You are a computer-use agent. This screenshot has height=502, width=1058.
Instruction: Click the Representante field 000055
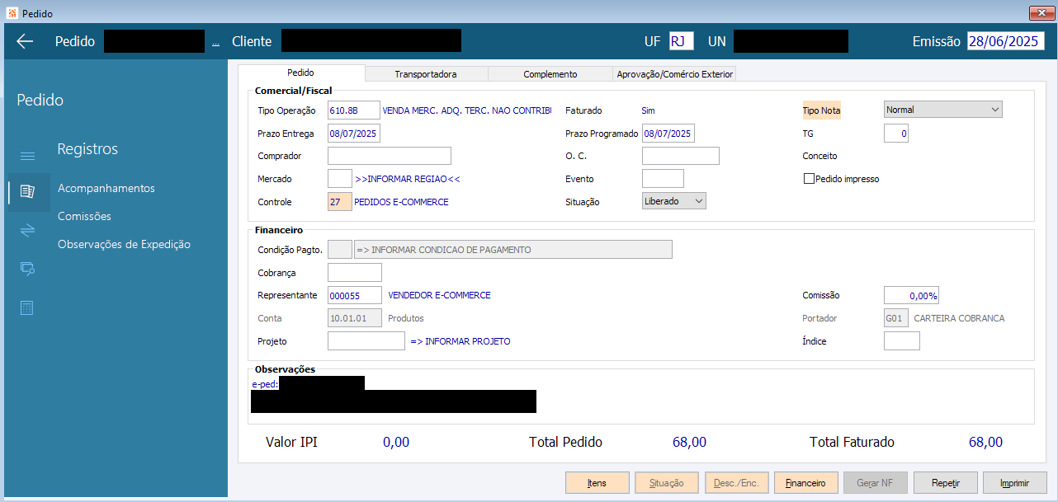pyautogui.click(x=355, y=295)
